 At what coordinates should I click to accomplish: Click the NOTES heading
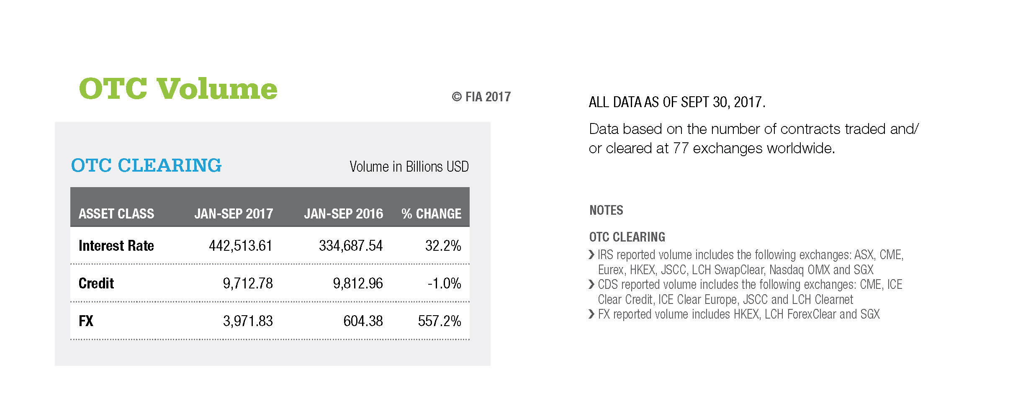pyautogui.click(x=606, y=210)
